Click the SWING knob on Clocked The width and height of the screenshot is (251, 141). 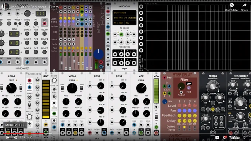point(27,24)
